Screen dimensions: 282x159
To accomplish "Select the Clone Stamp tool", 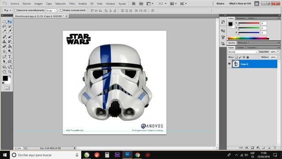I will pyautogui.click(x=4, y=41).
